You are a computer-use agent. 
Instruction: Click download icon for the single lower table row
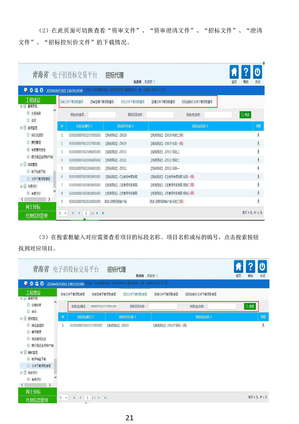pos(263,325)
